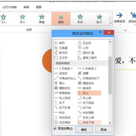Click the 直线和曲线 section header
The height and width of the screenshot is (136, 136).
pyautogui.click(x=81, y=63)
